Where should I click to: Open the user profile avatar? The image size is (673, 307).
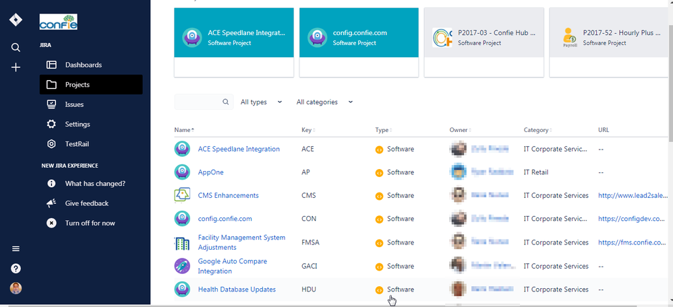click(x=16, y=288)
